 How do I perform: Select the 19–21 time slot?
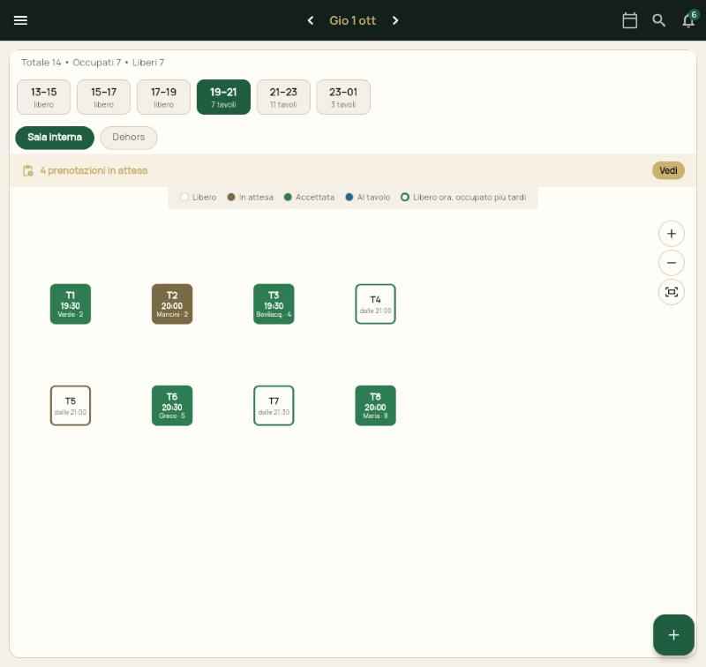coord(223,97)
